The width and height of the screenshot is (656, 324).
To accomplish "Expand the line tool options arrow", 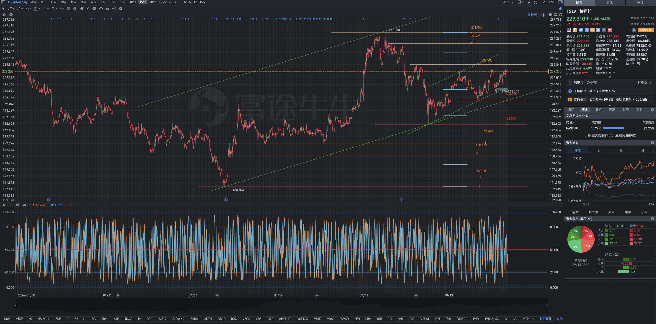I will coord(13,9).
